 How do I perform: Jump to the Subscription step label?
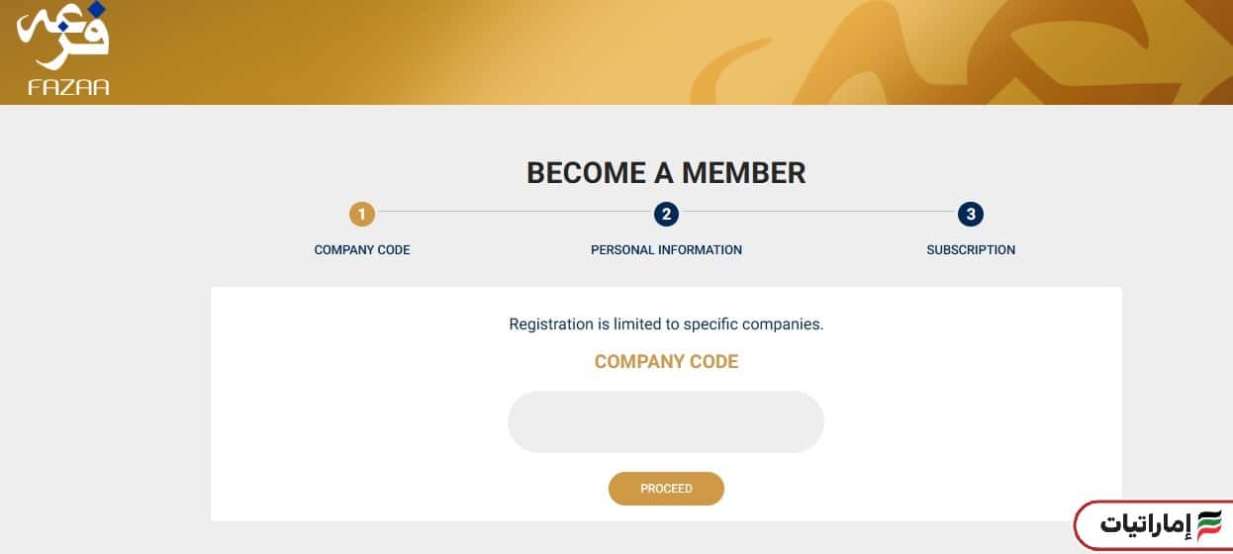[971, 250]
